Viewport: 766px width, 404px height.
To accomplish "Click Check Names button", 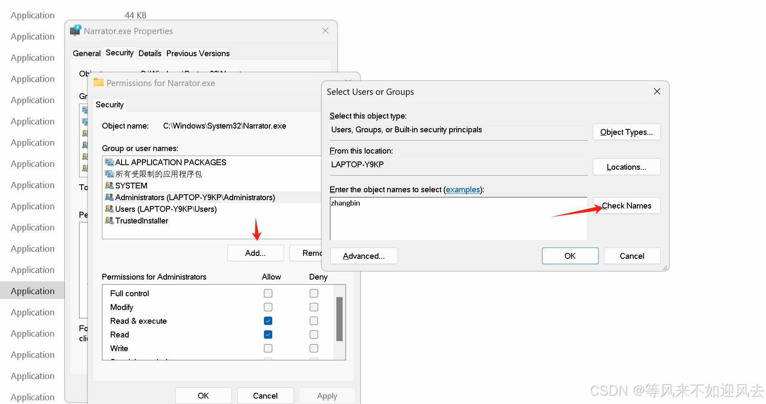I will [x=627, y=206].
